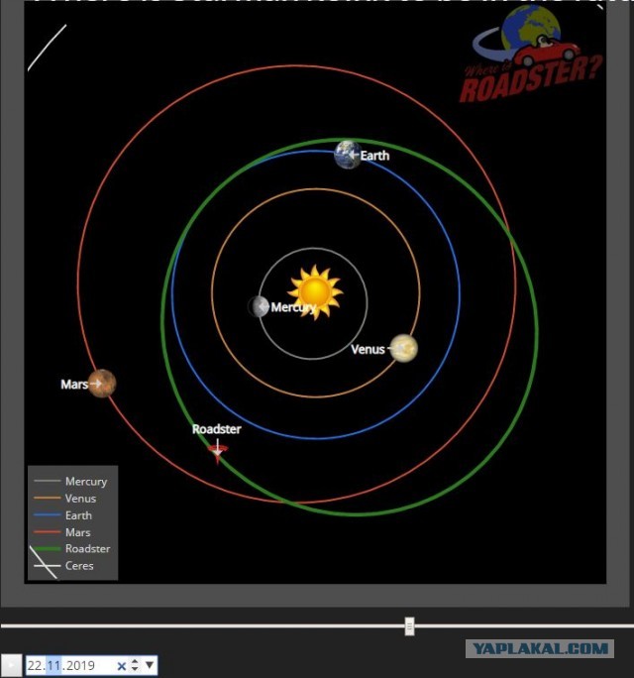Open the date picker dropdown arrow
This screenshot has width=634, height=678.
coord(150,664)
